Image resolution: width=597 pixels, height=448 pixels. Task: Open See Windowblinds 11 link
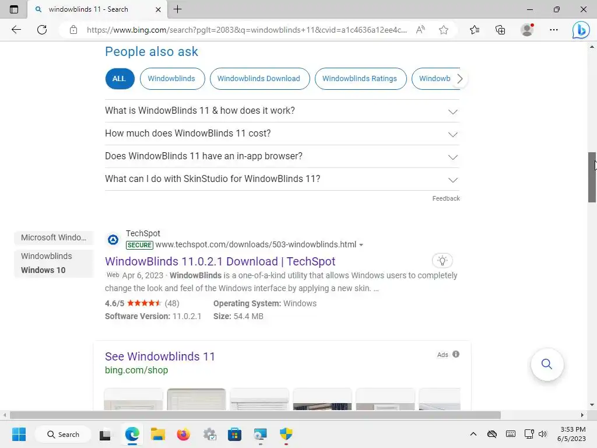click(x=160, y=356)
